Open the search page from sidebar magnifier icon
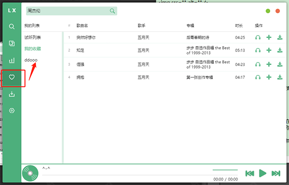 [x=12, y=26]
